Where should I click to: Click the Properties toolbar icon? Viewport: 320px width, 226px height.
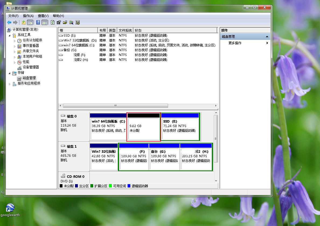[59, 22]
